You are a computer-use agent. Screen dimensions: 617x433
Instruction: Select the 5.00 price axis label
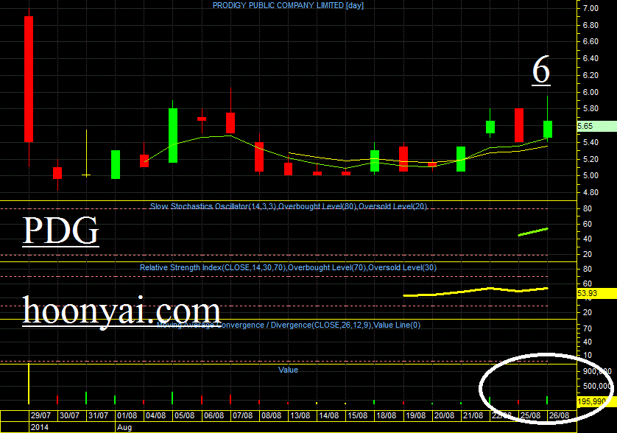tap(590, 175)
